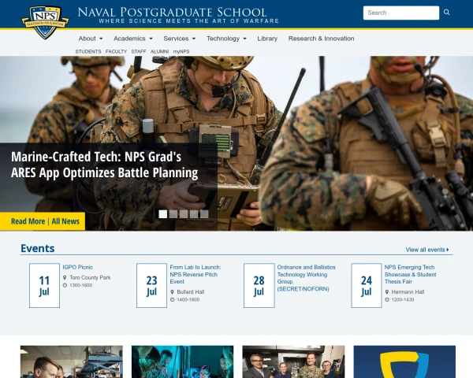Click location pin icon beside Hermann Hall
Screen dimensions: 473x378
pyautogui.click(x=387, y=292)
